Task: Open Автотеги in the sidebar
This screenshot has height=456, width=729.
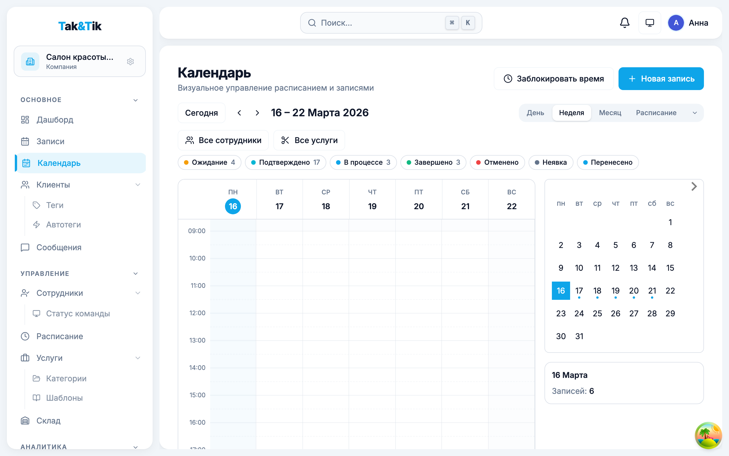Action: click(x=63, y=224)
